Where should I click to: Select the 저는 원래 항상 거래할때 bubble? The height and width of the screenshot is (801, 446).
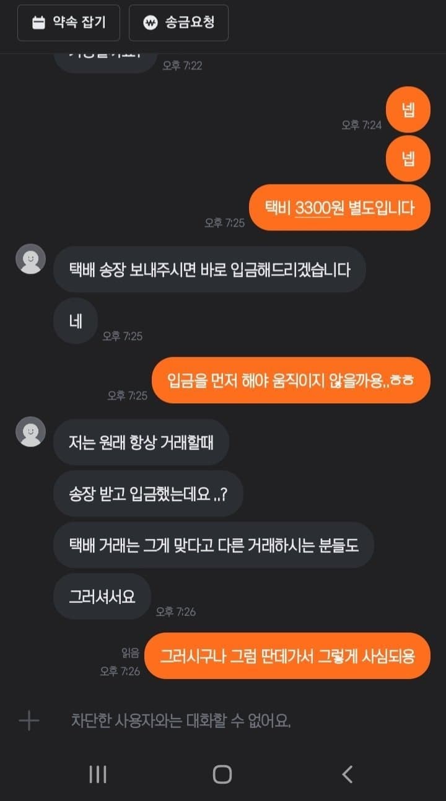pyautogui.click(x=141, y=442)
